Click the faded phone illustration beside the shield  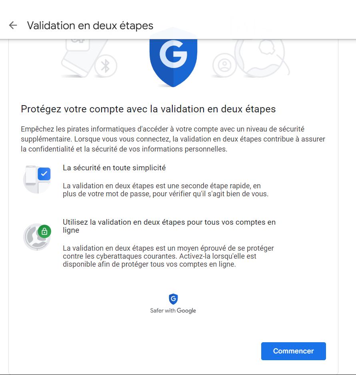[80, 56]
